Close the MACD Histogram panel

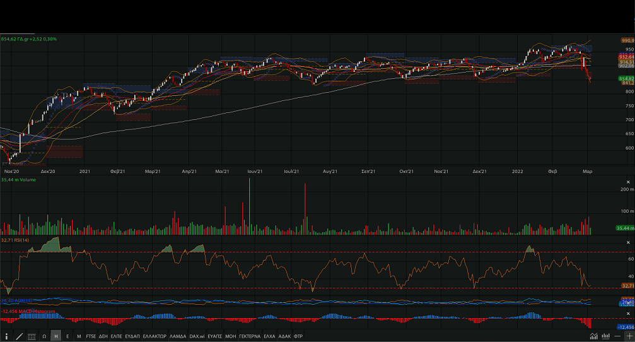(x=627, y=312)
